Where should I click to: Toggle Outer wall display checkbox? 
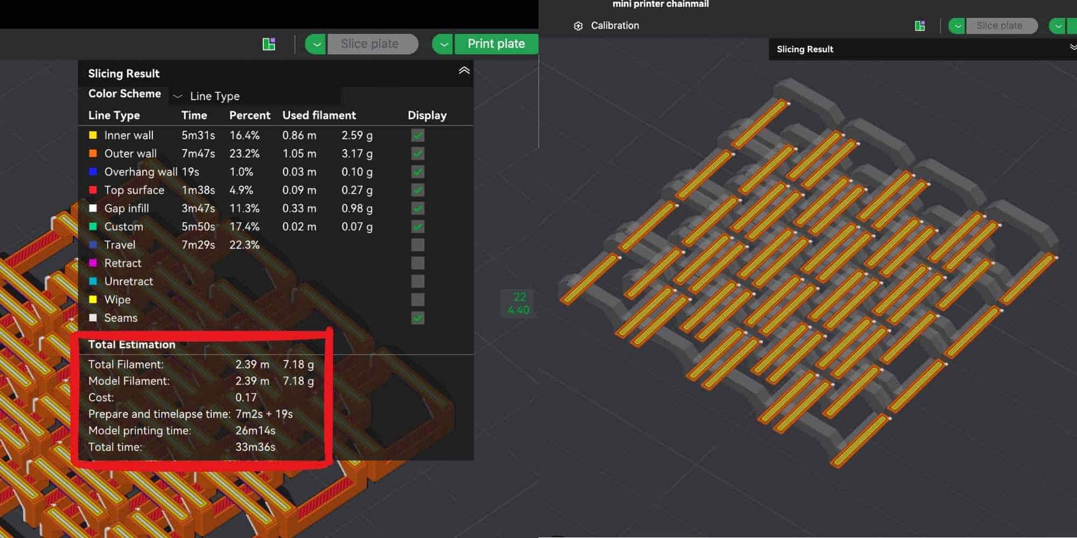pos(418,154)
